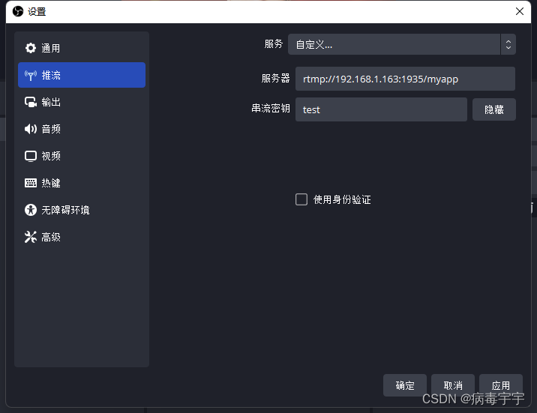
Task: Close the 设置 dialog window
Action: tap(520, 11)
